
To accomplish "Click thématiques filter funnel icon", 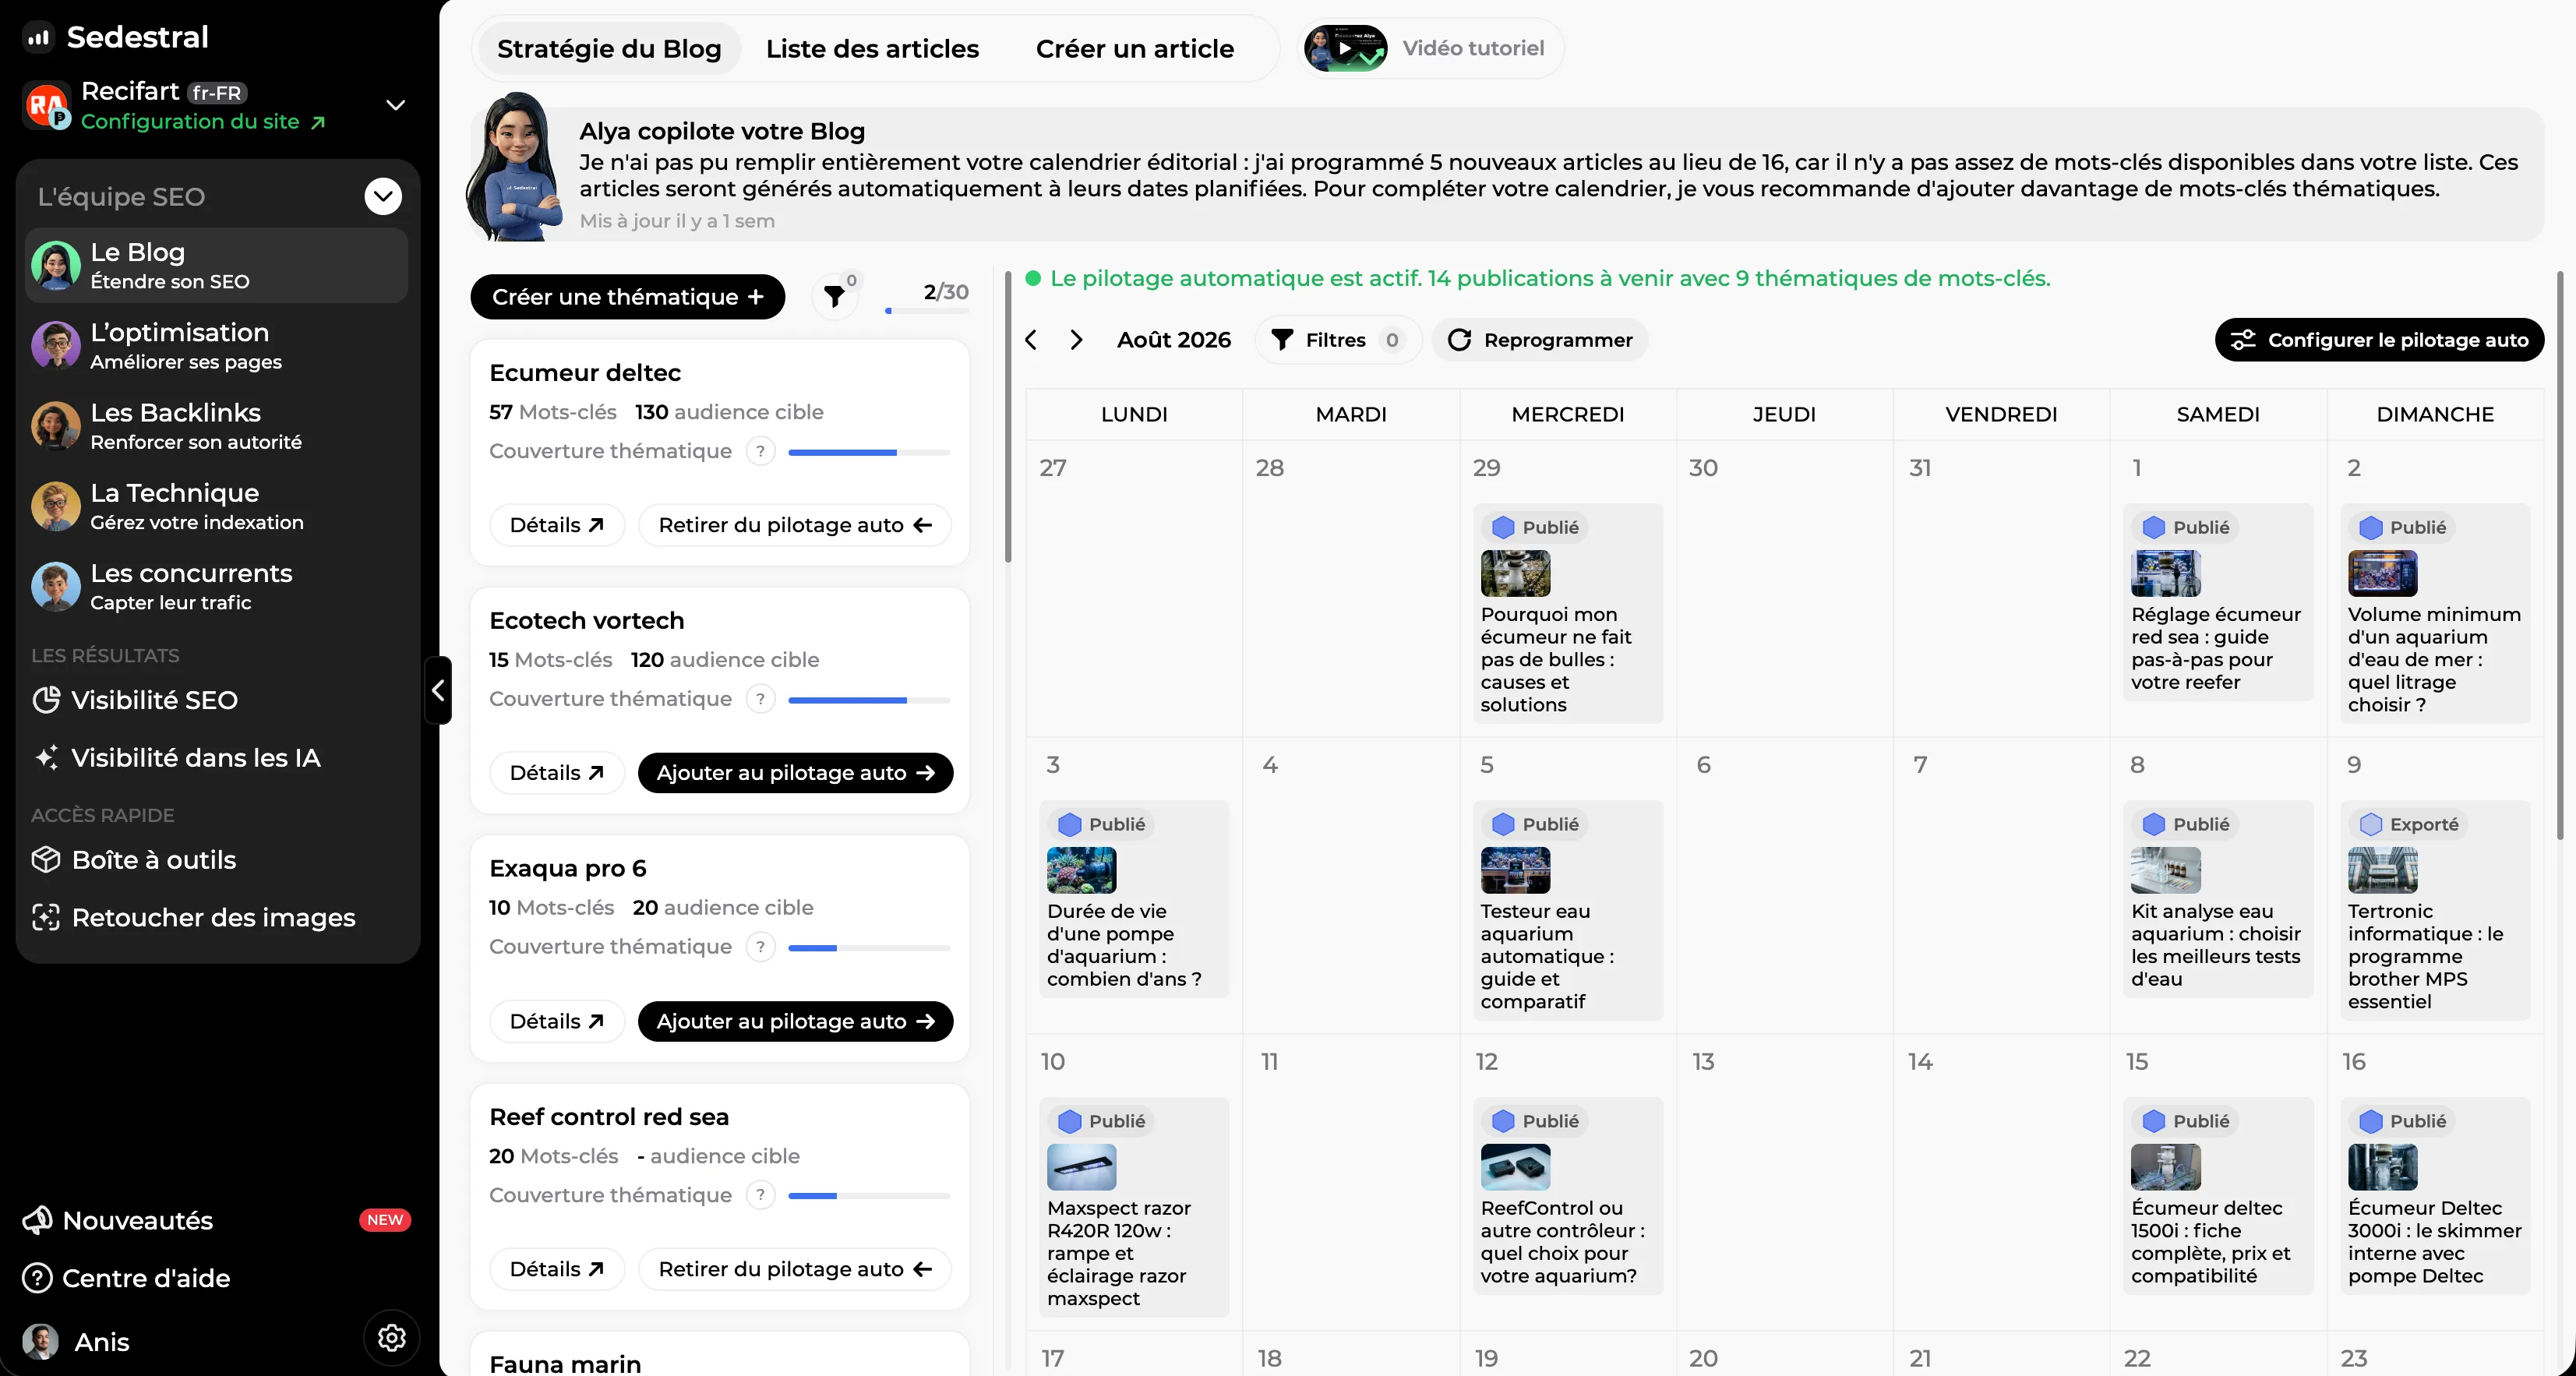I will click(834, 297).
